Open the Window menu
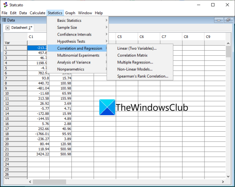Screen dimensions: 235x187 pyautogui.click(x=85, y=13)
